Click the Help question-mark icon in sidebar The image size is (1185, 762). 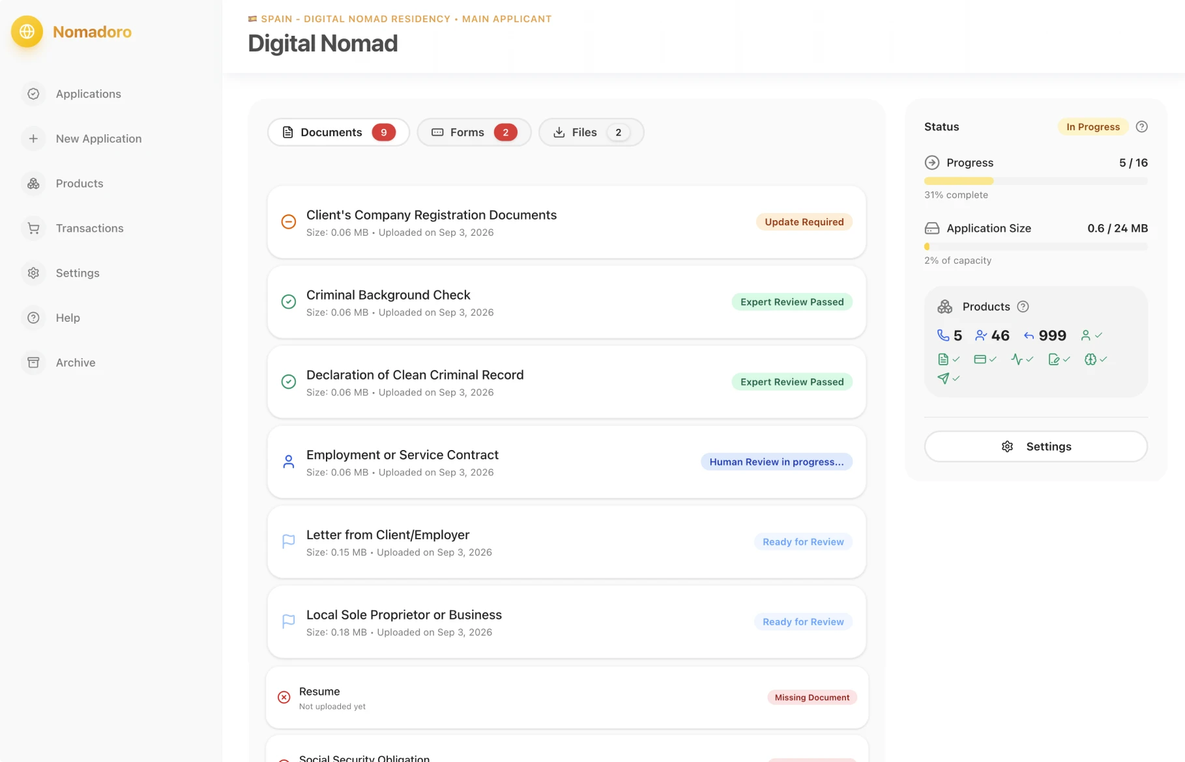pyautogui.click(x=33, y=318)
